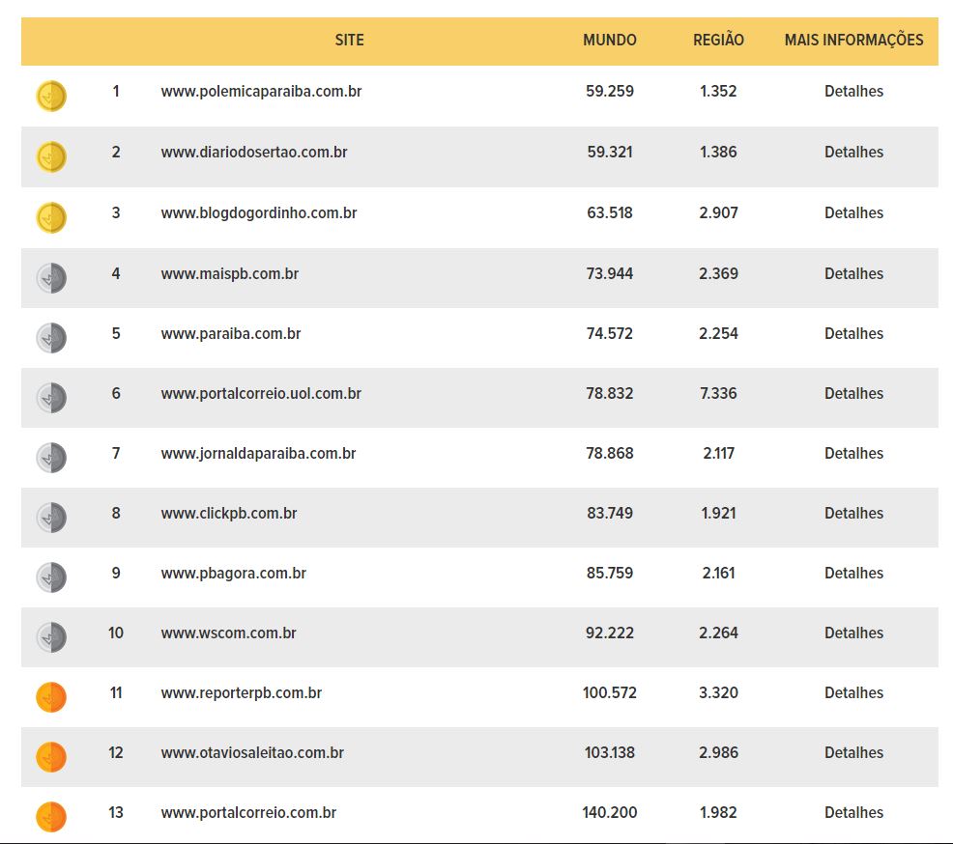Open Detalhes for blogdogordinho row
Screen dimensions: 953x844
pyautogui.click(x=853, y=212)
